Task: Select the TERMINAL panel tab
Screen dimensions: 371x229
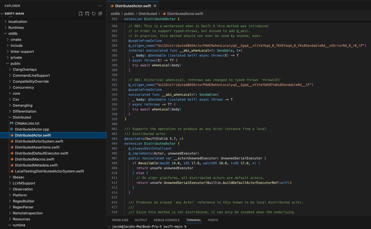Action: pyautogui.click(x=194, y=220)
